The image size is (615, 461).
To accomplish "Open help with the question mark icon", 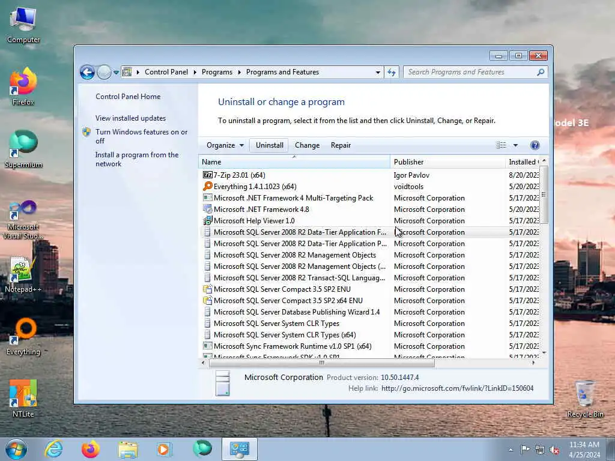I will [x=535, y=145].
